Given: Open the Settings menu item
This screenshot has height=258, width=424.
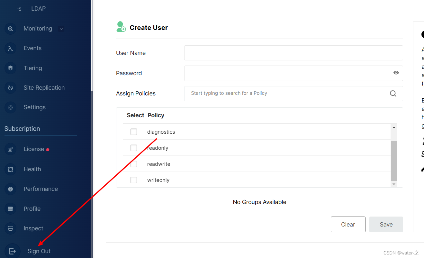Looking at the screenshot, I should pos(34,107).
